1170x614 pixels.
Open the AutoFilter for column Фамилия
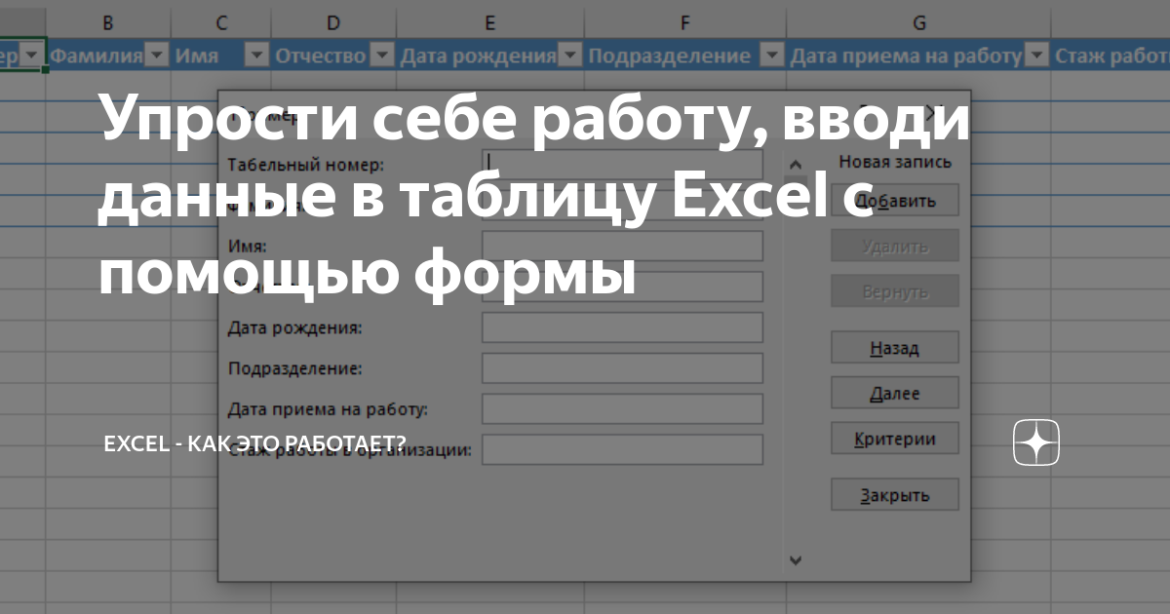pyautogui.click(x=157, y=56)
